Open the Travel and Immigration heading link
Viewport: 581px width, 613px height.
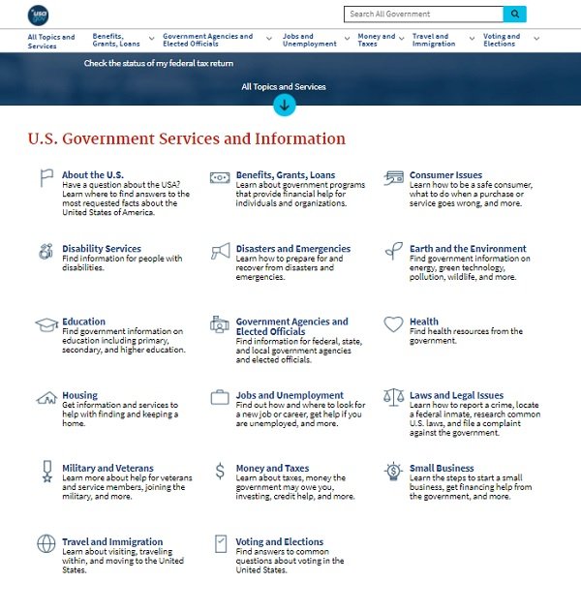coord(112,541)
